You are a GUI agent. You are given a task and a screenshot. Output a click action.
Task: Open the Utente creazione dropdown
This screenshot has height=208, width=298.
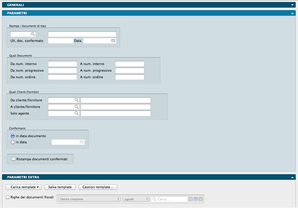(x=89, y=199)
